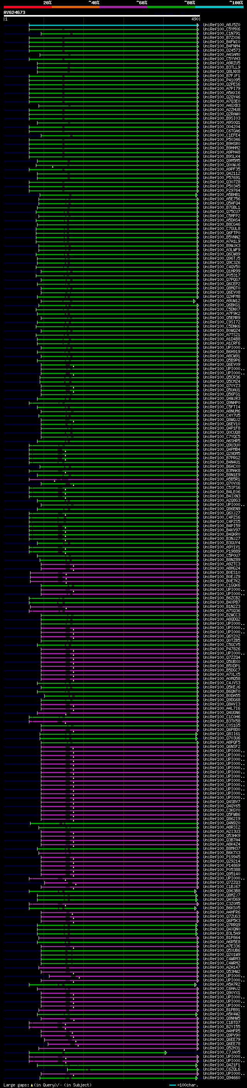
Task: Open hit UniRef100_C4WRM3
Action: click(x=222, y=959)
